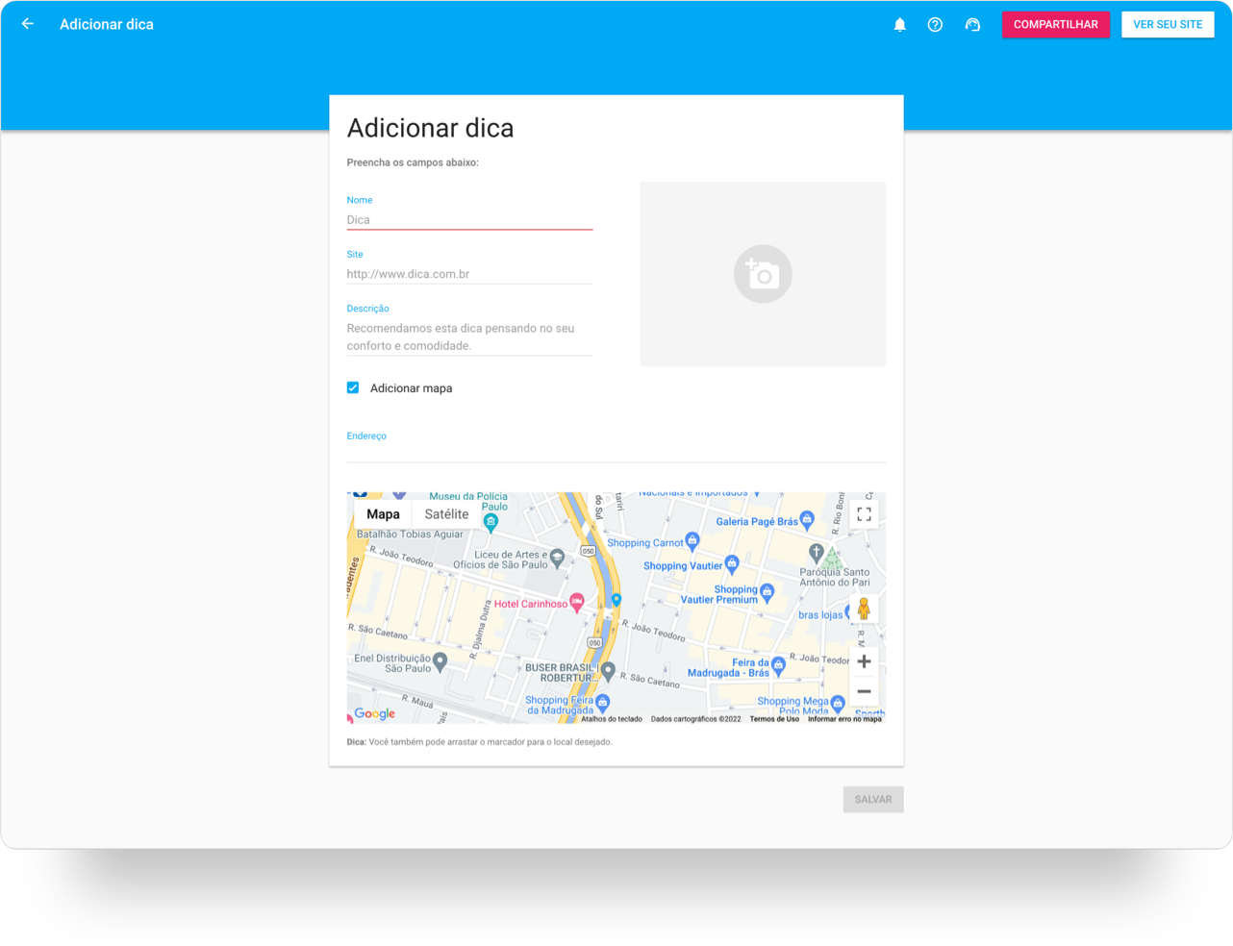The image size is (1233, 946).
Task: Click the BUSER BRASIL map pin
Action: coord(608,671)
